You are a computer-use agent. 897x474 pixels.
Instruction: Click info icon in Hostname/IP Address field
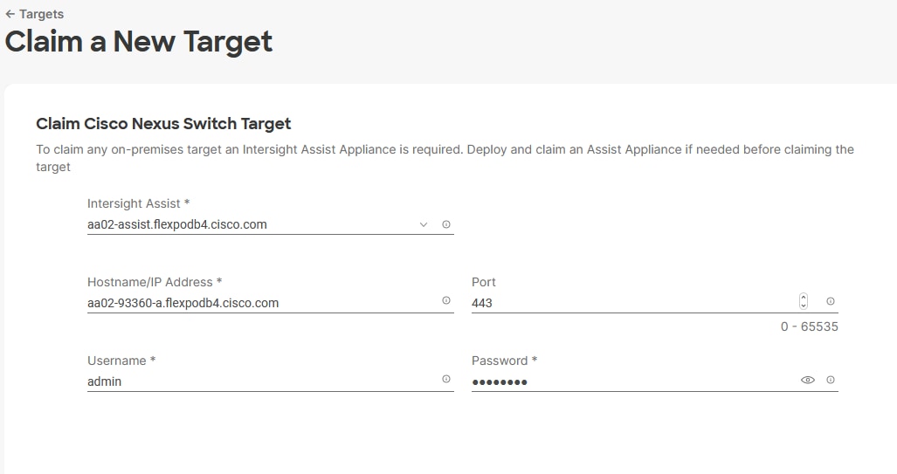(446, 301)
